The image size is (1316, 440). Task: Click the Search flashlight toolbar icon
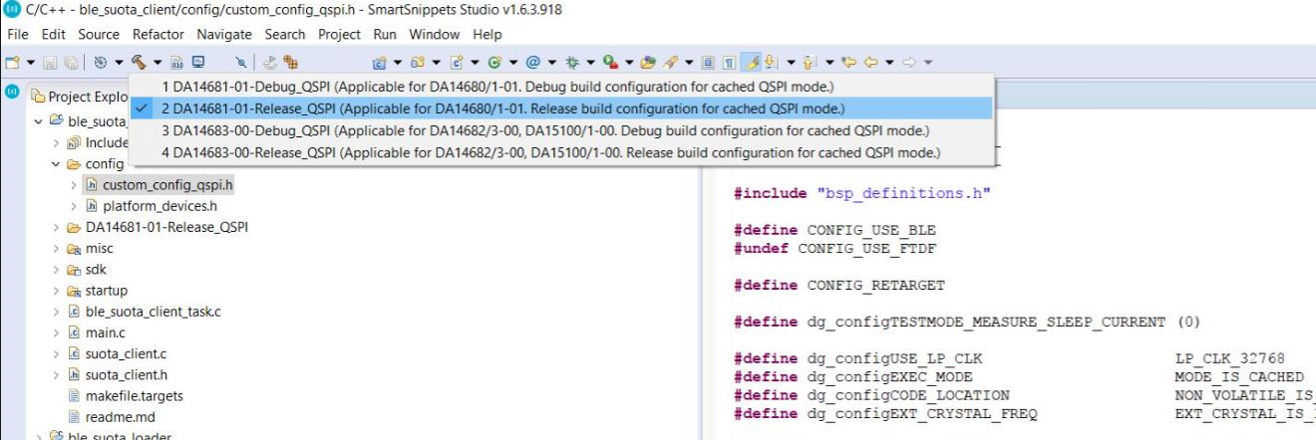coord(669,62)
